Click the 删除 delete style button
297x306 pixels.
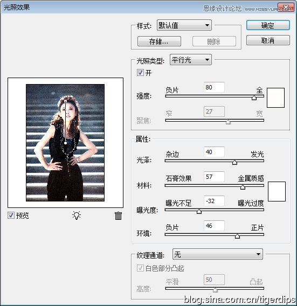[x=214, y=41]
